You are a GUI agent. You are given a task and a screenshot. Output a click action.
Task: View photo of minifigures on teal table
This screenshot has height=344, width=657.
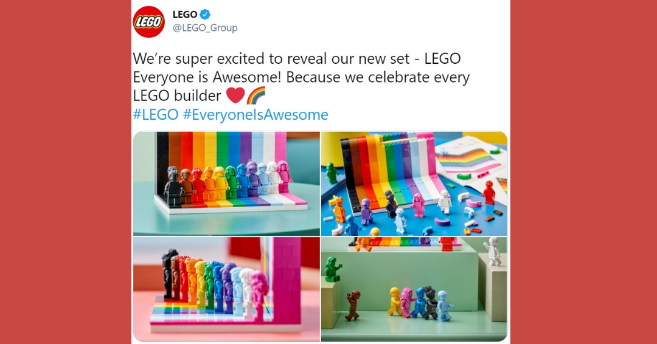pos(226,184)
